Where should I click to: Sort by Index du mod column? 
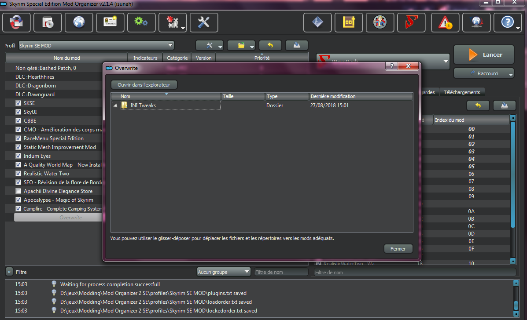coord(471,120)
